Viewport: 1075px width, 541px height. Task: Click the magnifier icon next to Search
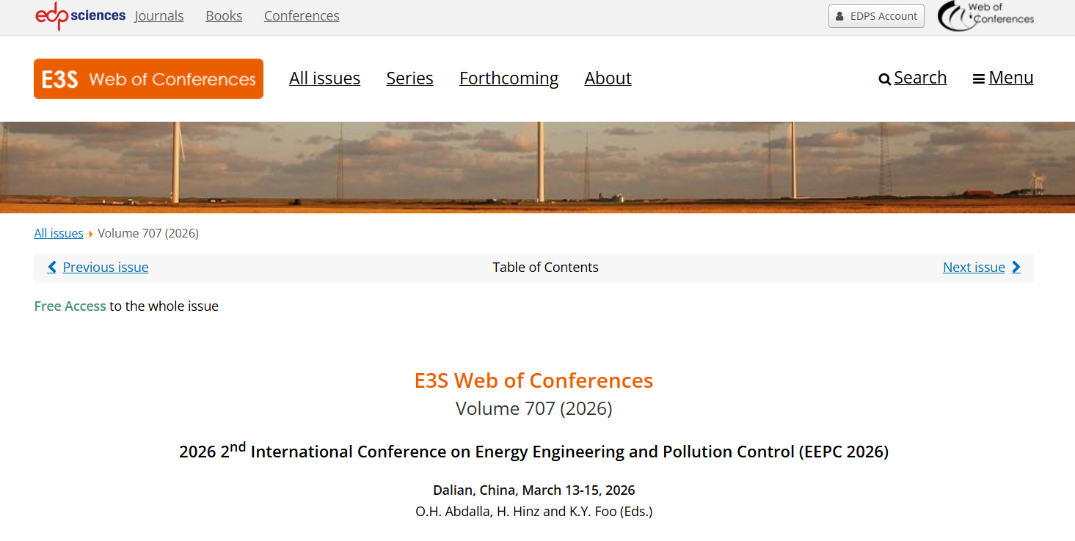click(884, 79)
